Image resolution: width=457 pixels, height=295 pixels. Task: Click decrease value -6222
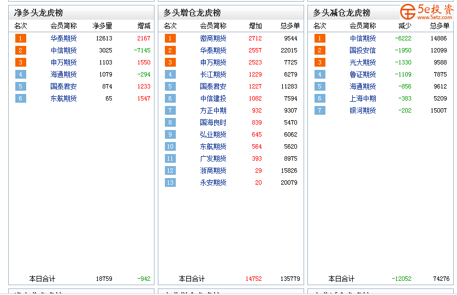pyautogui.click(x=403, y=38)
